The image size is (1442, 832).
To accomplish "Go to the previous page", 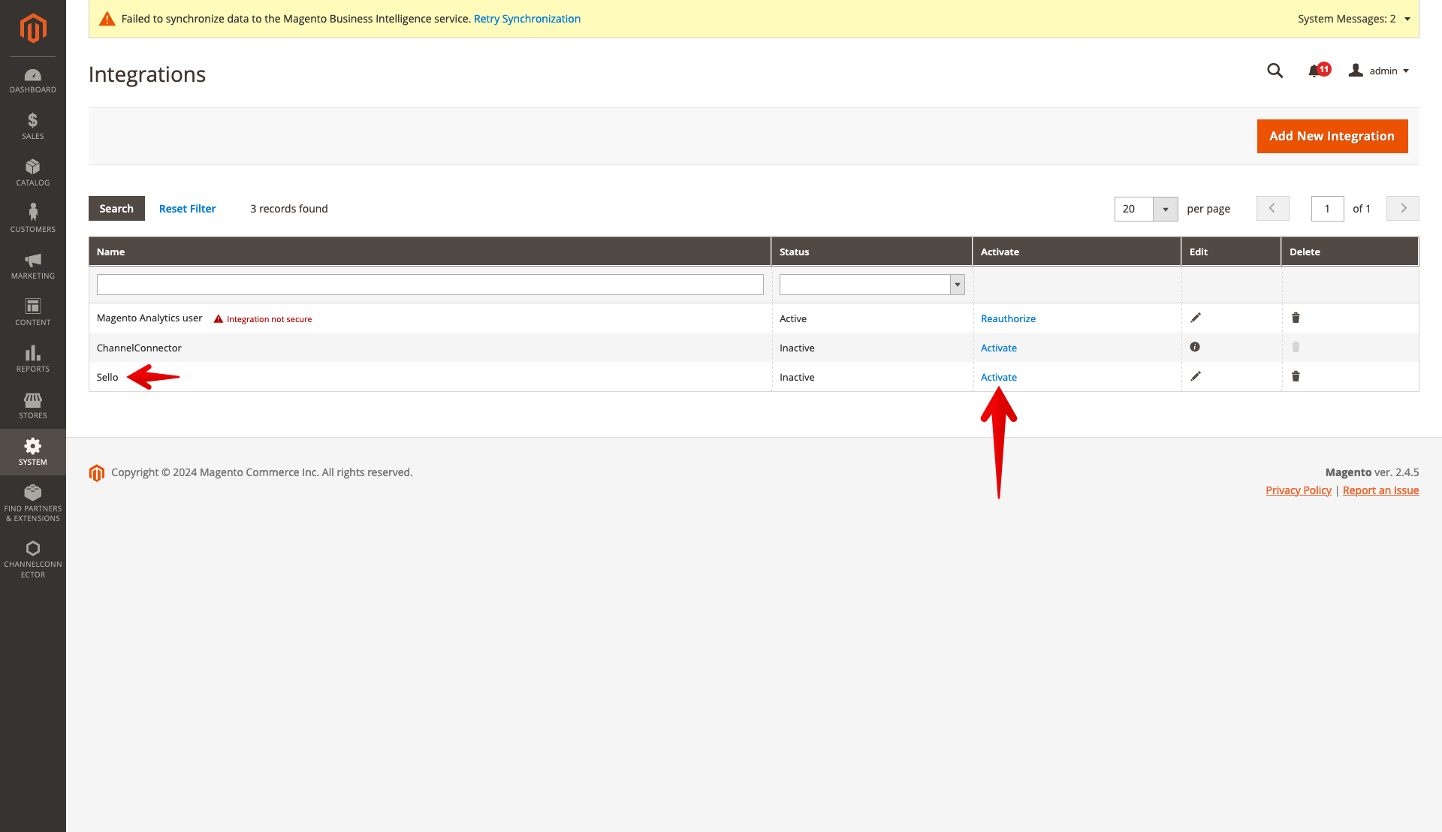I will pos(1272,208).
